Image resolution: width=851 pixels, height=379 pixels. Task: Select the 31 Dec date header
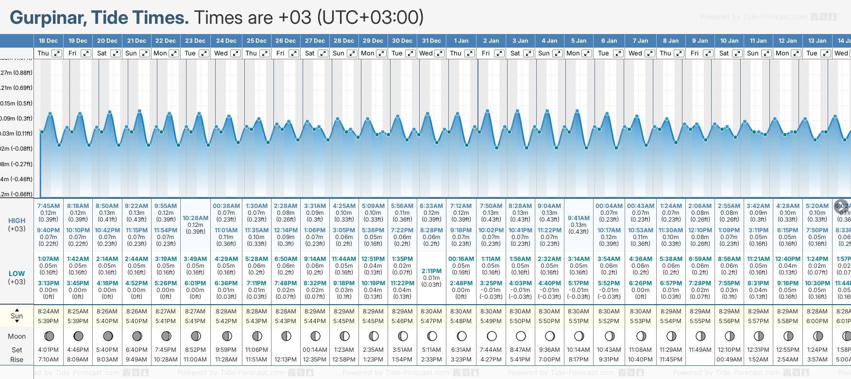tap(431, 41)
